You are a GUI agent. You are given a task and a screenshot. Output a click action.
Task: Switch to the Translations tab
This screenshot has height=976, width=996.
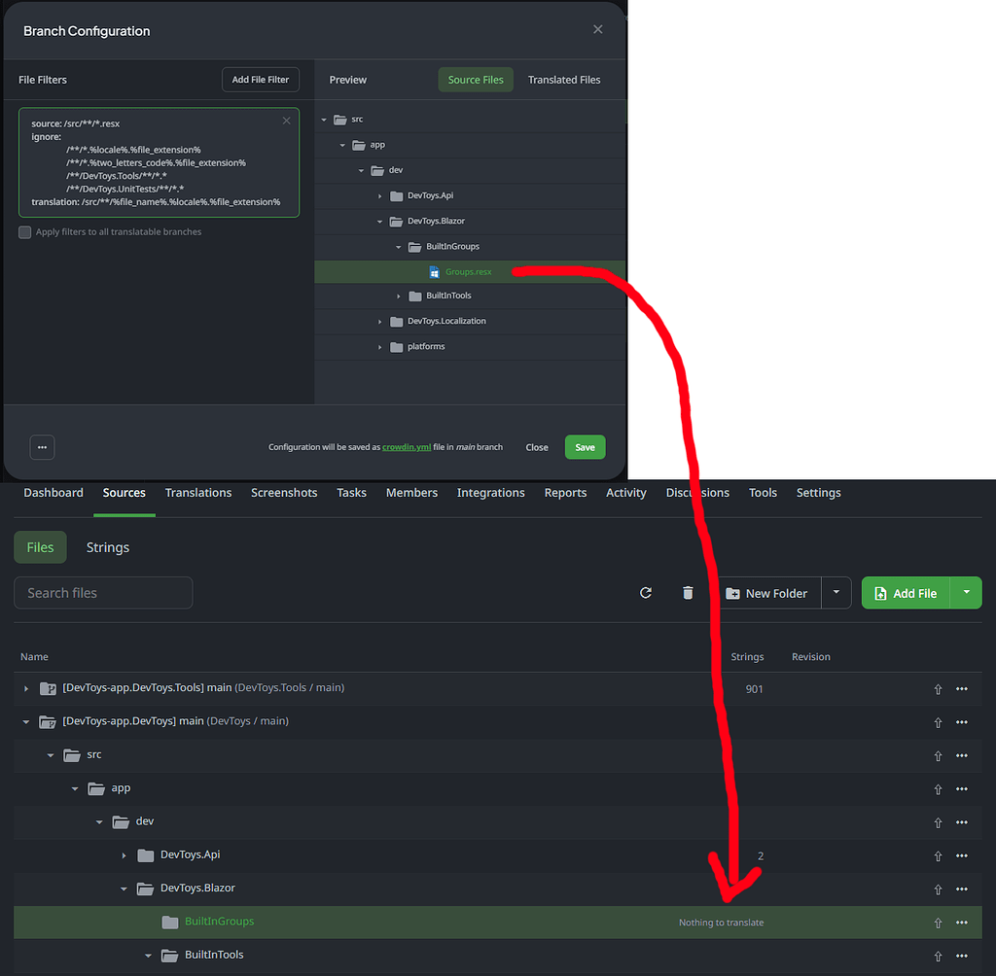pyautogui.click(x=197, y=493)
